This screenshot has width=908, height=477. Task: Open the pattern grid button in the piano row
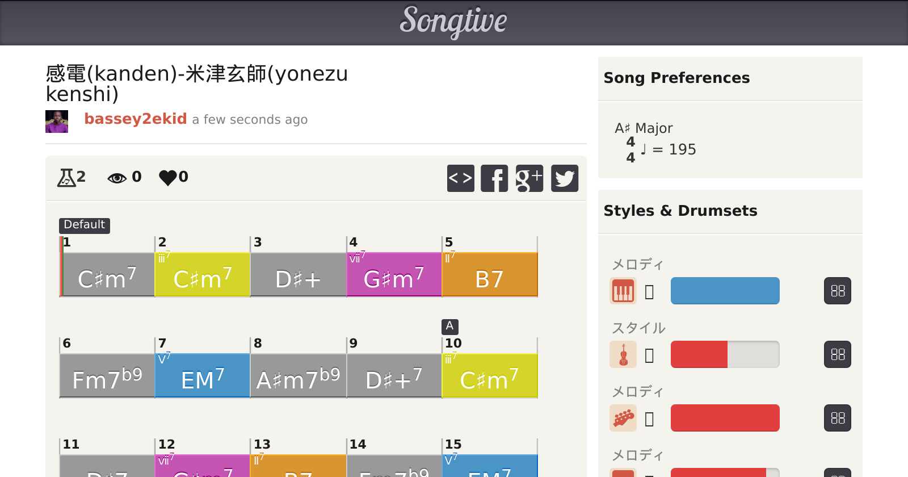coord(837,291)
